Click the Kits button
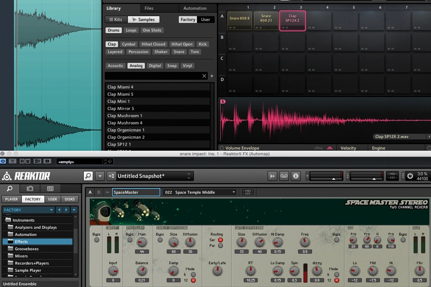 click(x=116, y=20)
